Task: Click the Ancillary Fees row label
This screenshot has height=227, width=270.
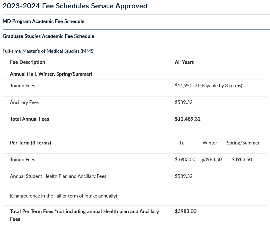Action: pos(24,102)
